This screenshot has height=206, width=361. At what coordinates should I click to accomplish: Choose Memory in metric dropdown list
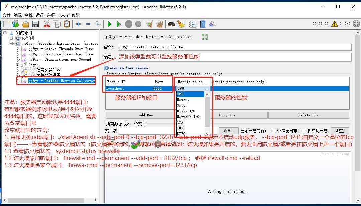pos(190,100)
